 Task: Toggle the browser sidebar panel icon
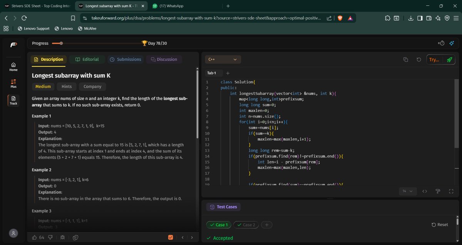point(420,18)
